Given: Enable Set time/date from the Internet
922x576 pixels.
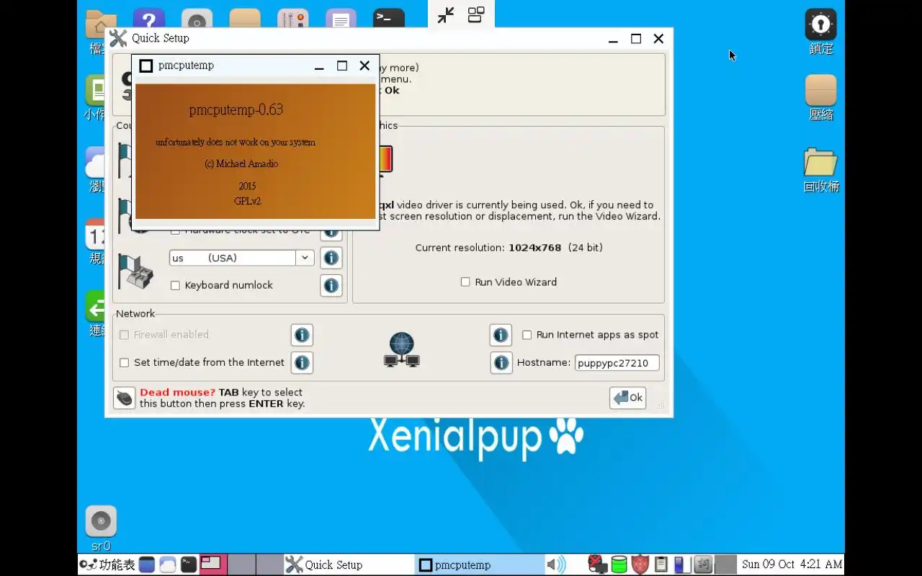Looking at the screenshot, I should tap(124, 363).
